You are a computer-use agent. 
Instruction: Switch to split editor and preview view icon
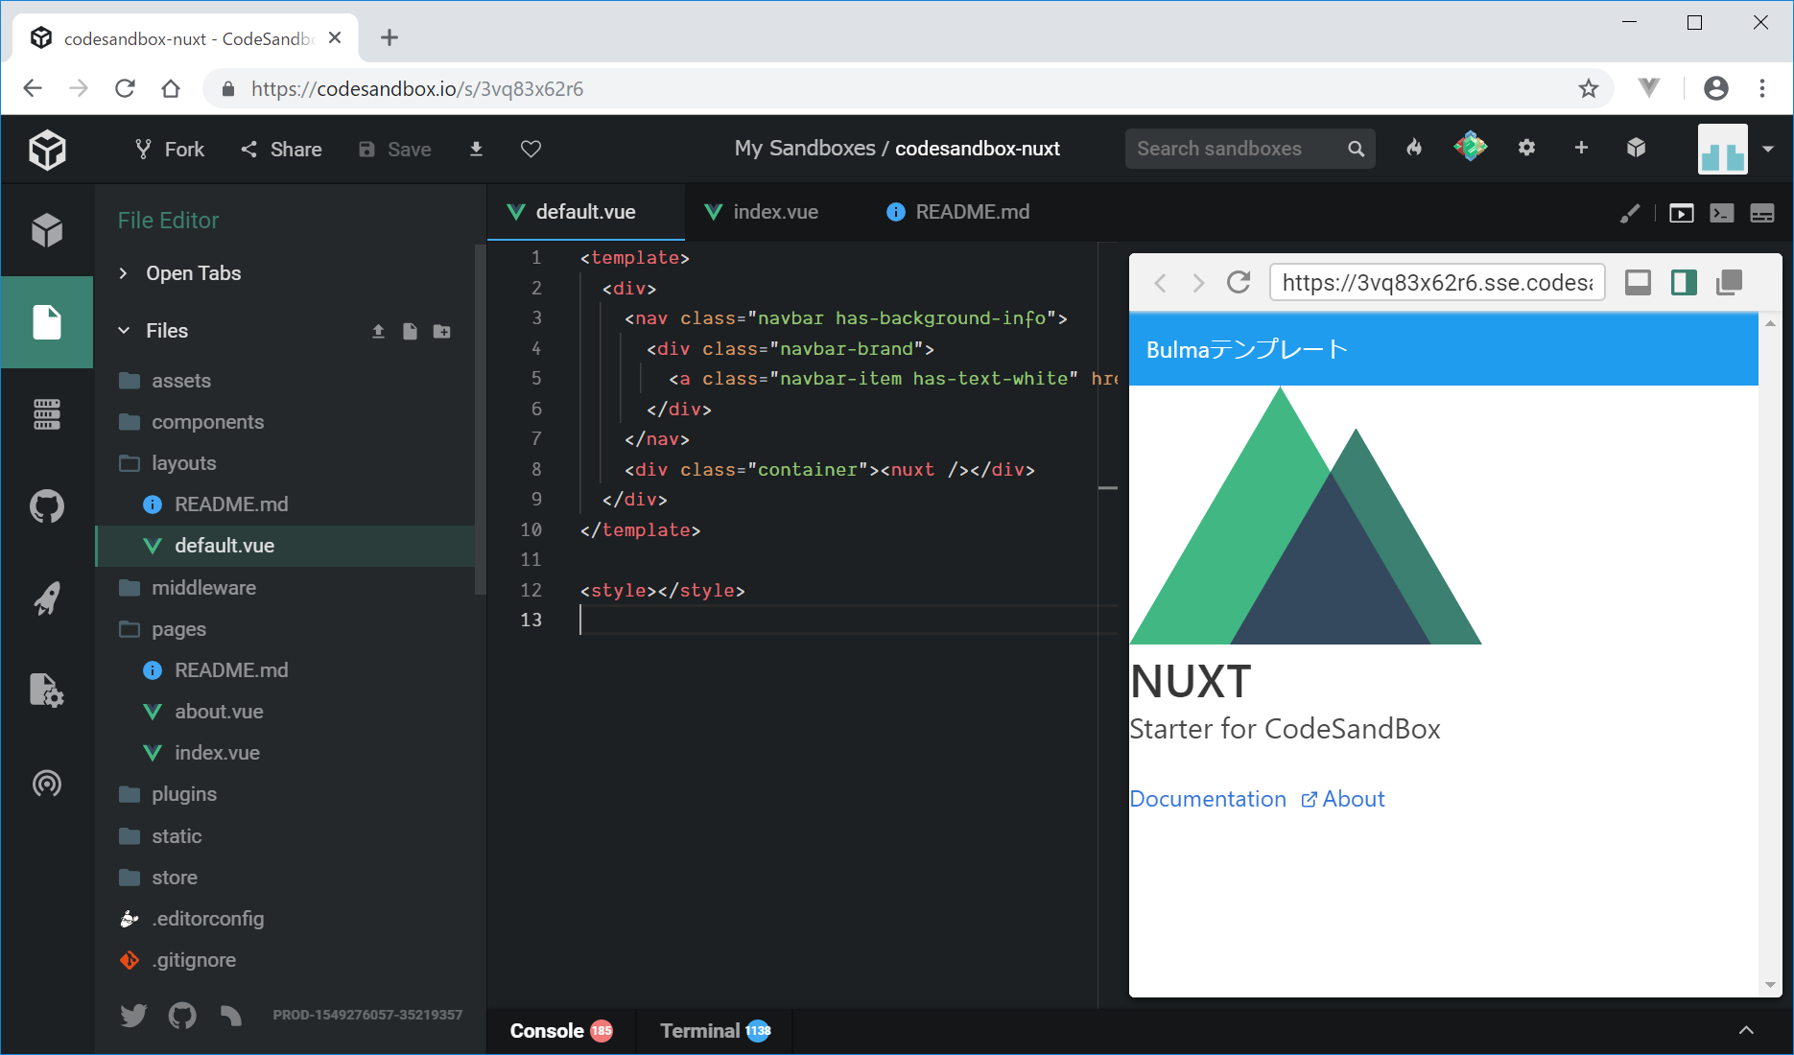(x=1761, y=213)
